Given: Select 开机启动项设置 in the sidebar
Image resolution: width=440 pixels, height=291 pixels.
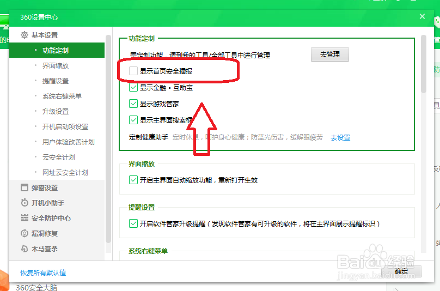Looking at the screenshot, I should click(x=65, y=126).
